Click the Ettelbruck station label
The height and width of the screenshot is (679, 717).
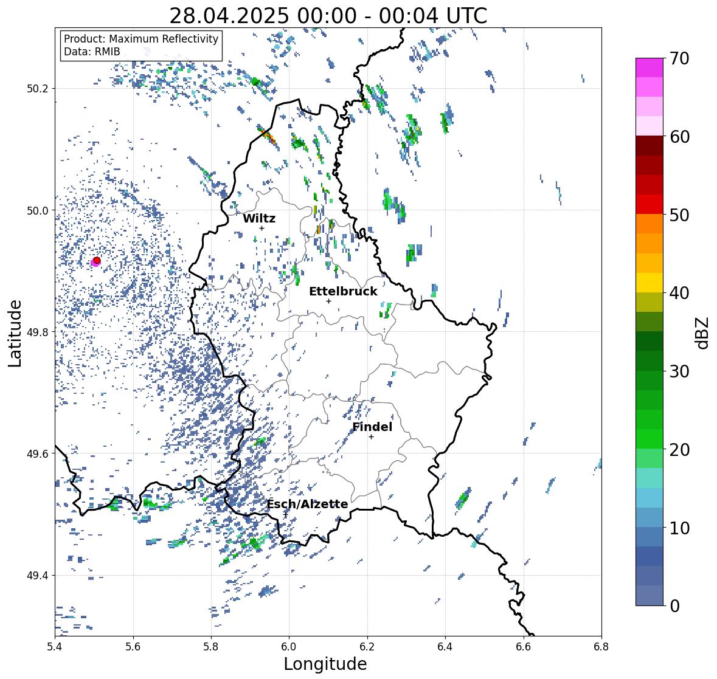[343, 292]
